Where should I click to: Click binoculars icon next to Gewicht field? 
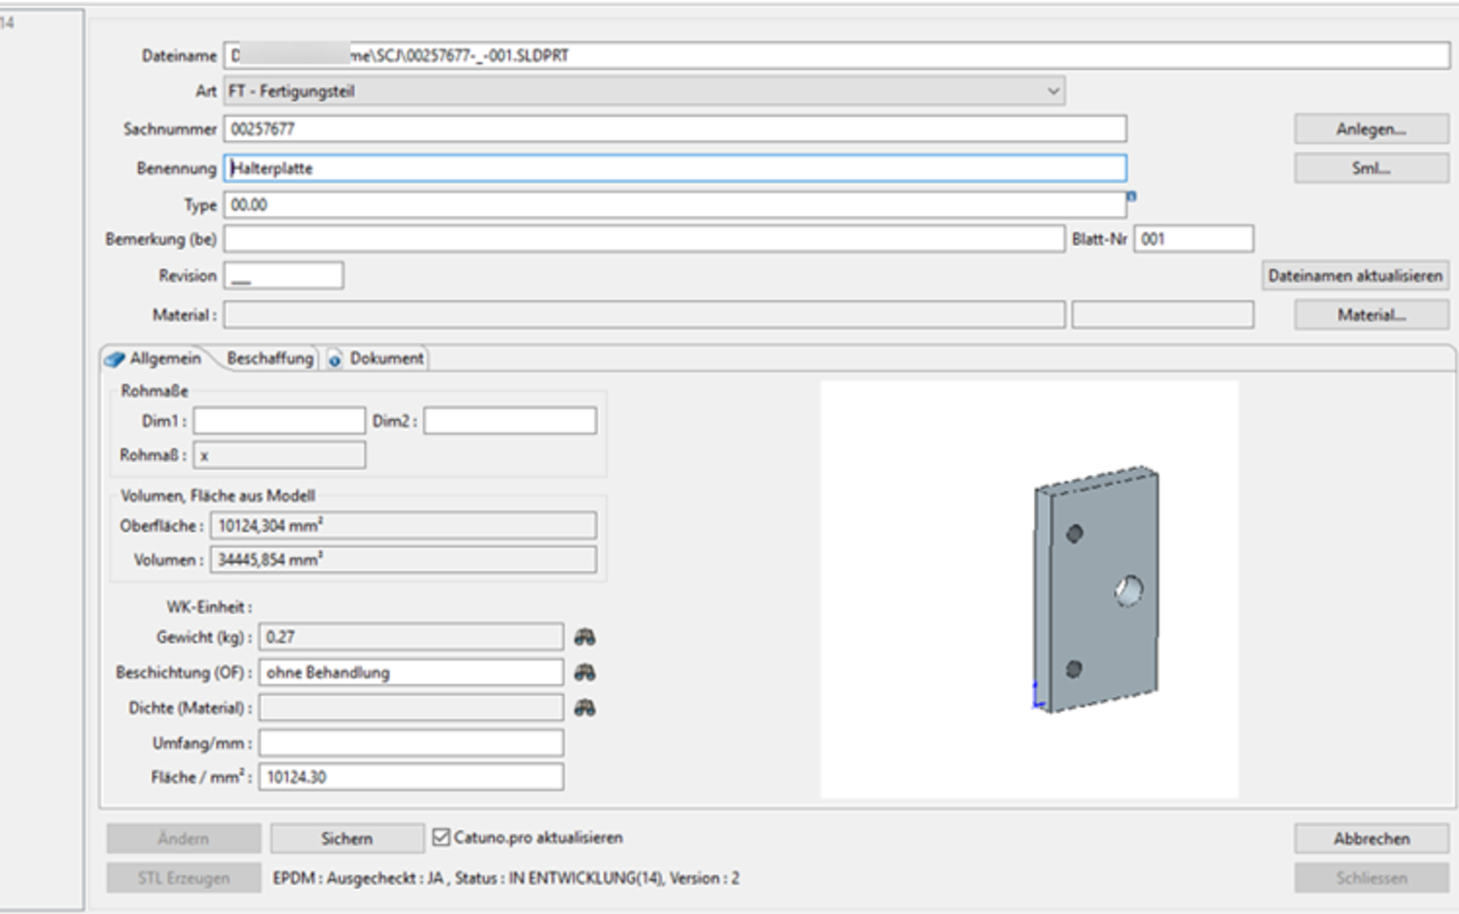(x=585, y=637)
